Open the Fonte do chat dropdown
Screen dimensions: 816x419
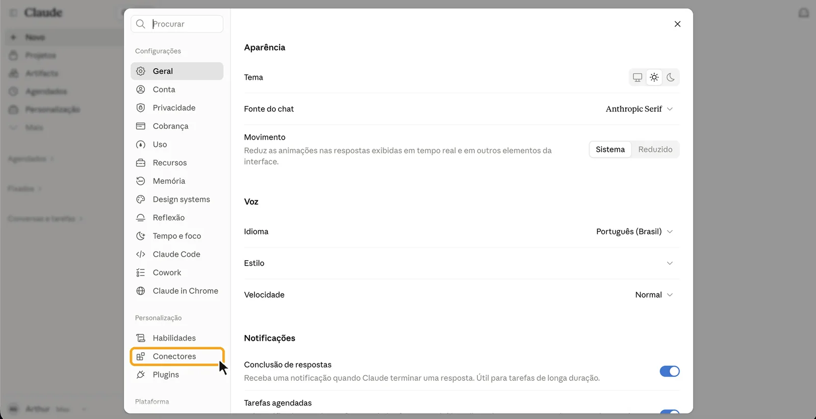[x=640, y=109]
